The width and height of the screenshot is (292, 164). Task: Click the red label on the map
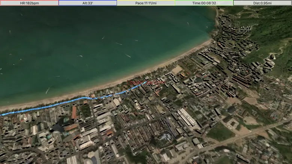tap(146, 82)
